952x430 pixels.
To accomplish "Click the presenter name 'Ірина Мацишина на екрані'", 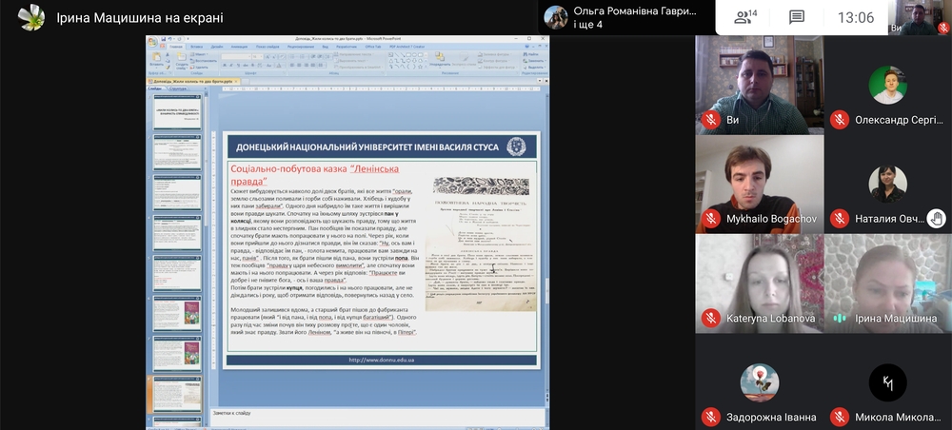I will click(140, 17).
